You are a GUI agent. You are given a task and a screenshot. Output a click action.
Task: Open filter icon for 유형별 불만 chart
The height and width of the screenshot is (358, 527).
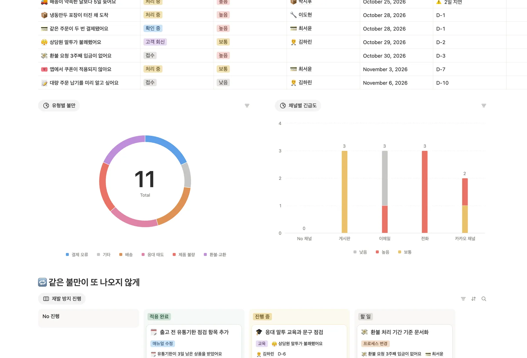[247, 106]
